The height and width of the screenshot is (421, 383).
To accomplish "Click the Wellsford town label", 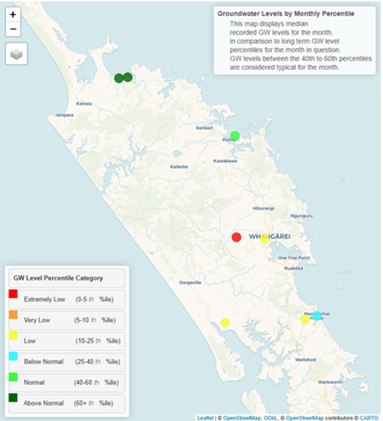I will 306,359.
